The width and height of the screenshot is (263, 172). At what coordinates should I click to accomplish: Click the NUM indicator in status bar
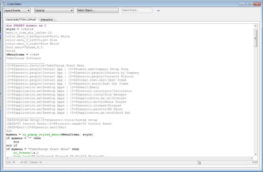click(255, 162)
